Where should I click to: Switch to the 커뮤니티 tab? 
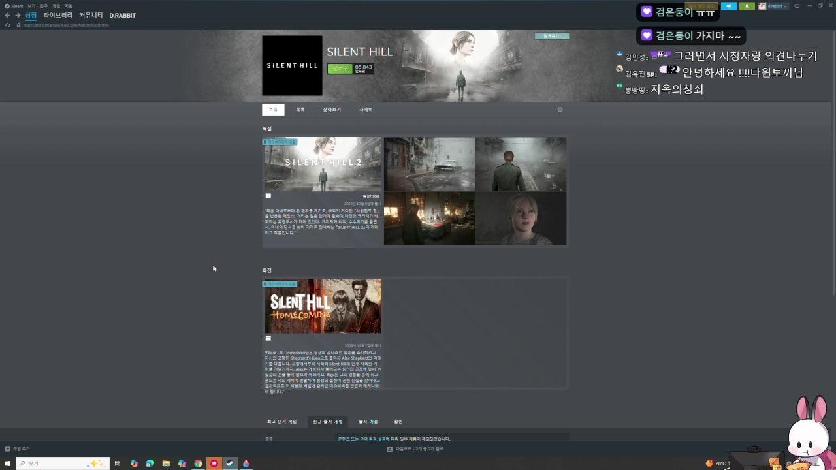[x=91, y=15]
